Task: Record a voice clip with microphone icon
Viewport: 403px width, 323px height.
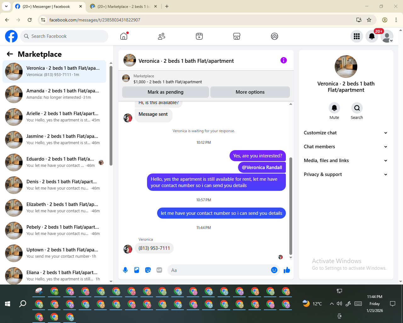Action: click(x=125, y=270)
